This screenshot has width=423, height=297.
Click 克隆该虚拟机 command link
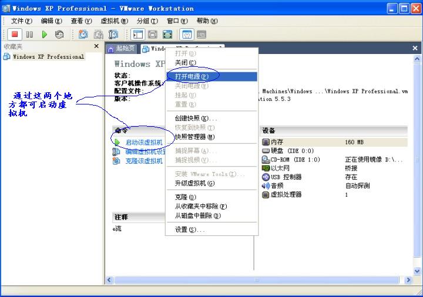[143, 161]
